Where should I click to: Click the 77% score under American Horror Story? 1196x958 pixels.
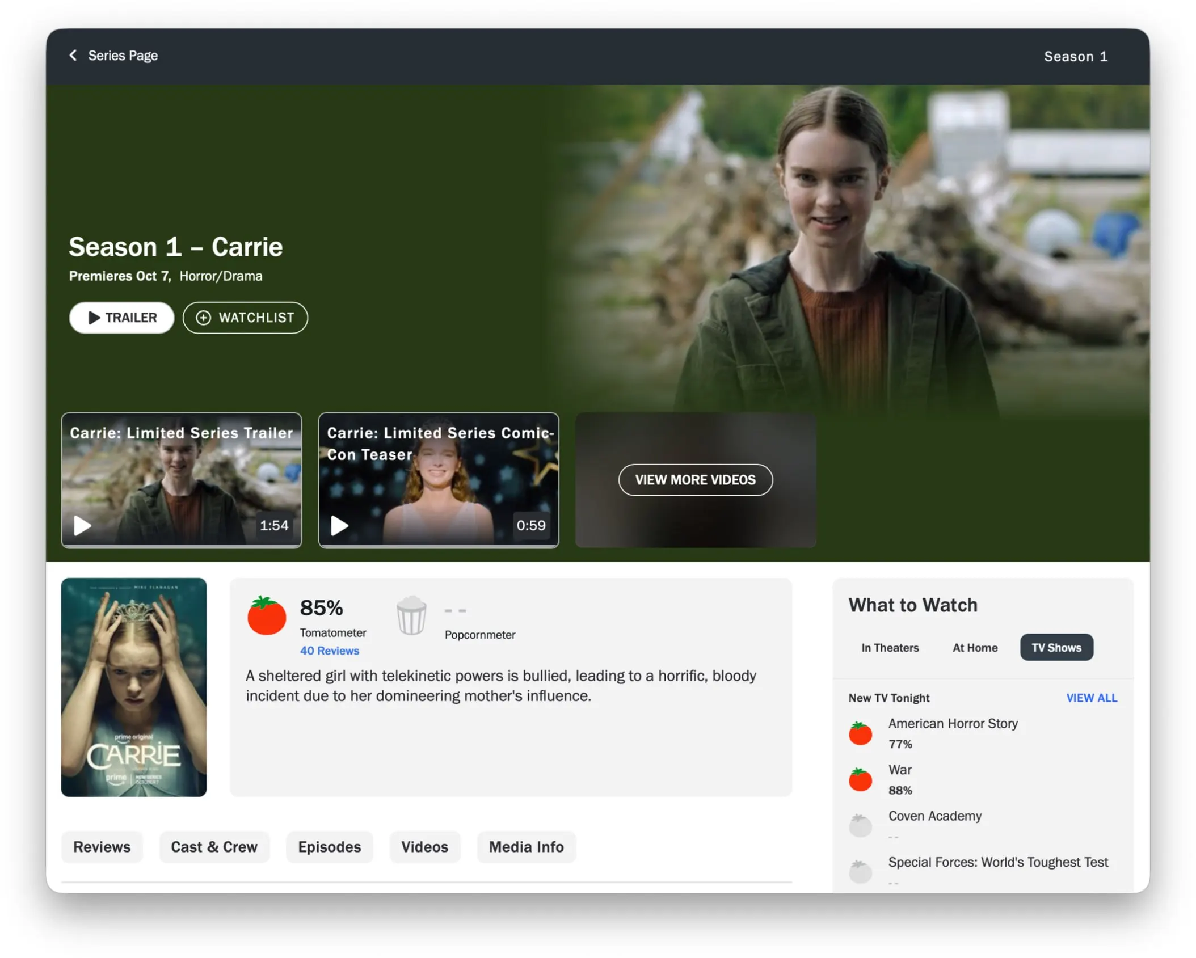pyautogui.click(x=900, y=744)
